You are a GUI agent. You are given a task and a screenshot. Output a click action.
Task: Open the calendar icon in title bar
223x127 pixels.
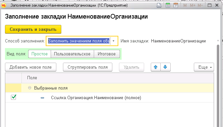(x=176, y=5)
